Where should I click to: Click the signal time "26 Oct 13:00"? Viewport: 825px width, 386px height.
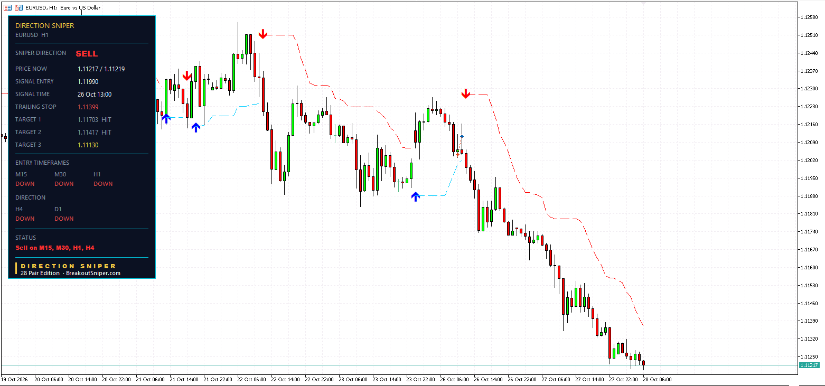pyautogui.click(x=95, y=94)
